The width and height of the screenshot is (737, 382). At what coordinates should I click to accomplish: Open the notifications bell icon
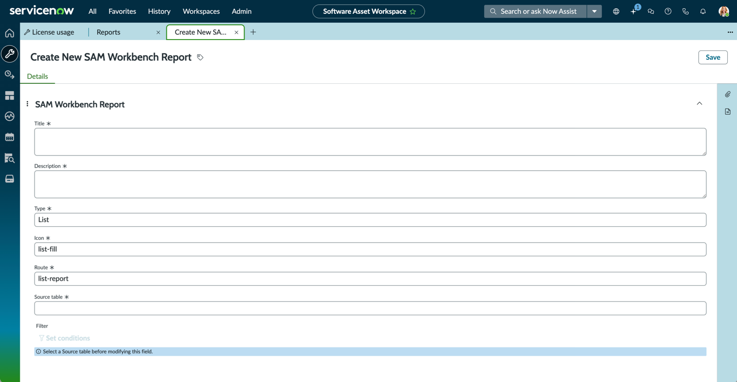tap(703, 12)
